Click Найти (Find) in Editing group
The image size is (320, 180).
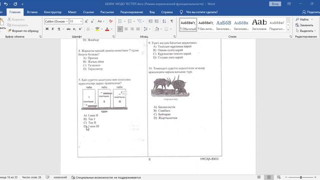tap(302, 19)
